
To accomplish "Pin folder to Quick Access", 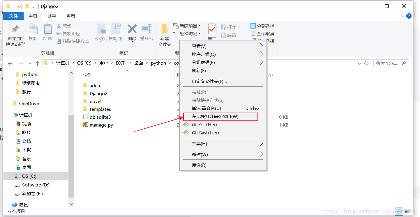I will click(15, 35).
